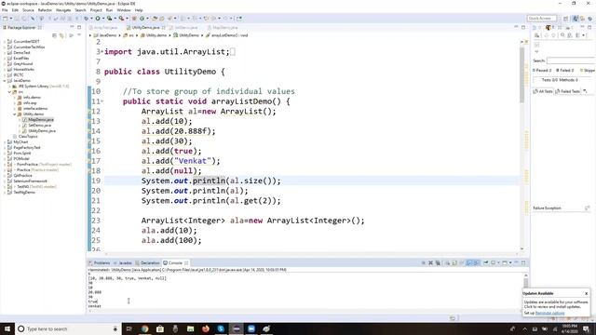Image resolution: width=596 pixels, height=335 pixels.
Task: Switch to the Failed Tests tab
Action: point(567,91)
